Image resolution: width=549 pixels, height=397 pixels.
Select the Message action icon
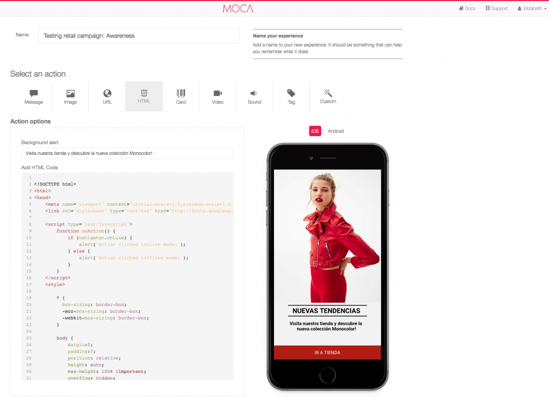pos(34,96)
